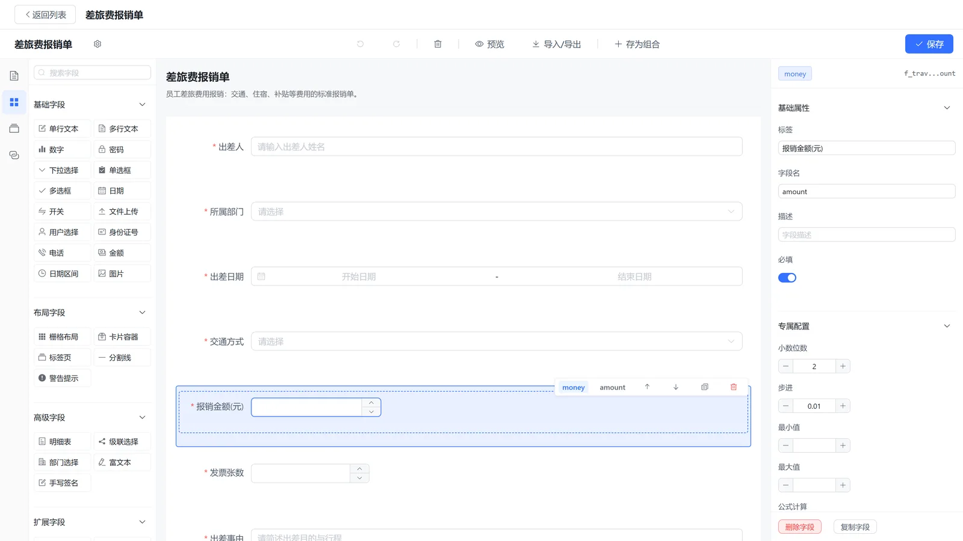Image resolution: width=963 pixels, height=541 pixels.
Task: Collapse the 扩展字段 section
Action: point(143,522)
